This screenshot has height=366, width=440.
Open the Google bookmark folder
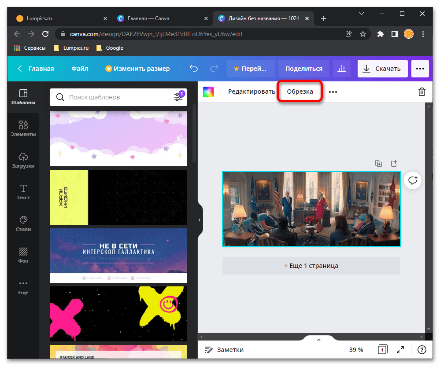(x=110, y=48)
